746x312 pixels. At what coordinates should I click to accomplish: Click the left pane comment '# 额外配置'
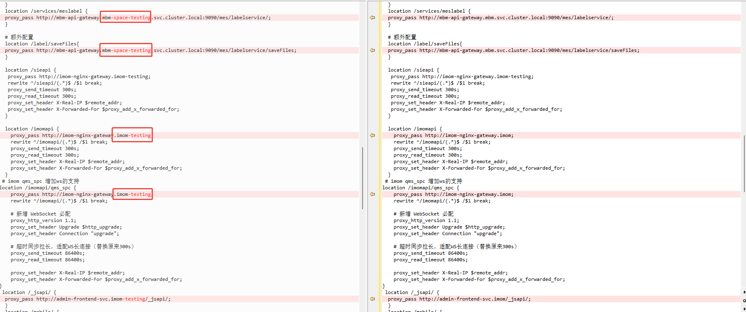pos(19,37)
